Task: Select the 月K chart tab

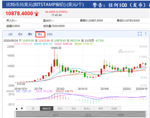Action: (40, 34)
